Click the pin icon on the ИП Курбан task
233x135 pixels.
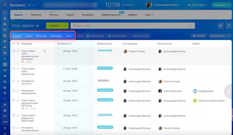click(44, 51)
